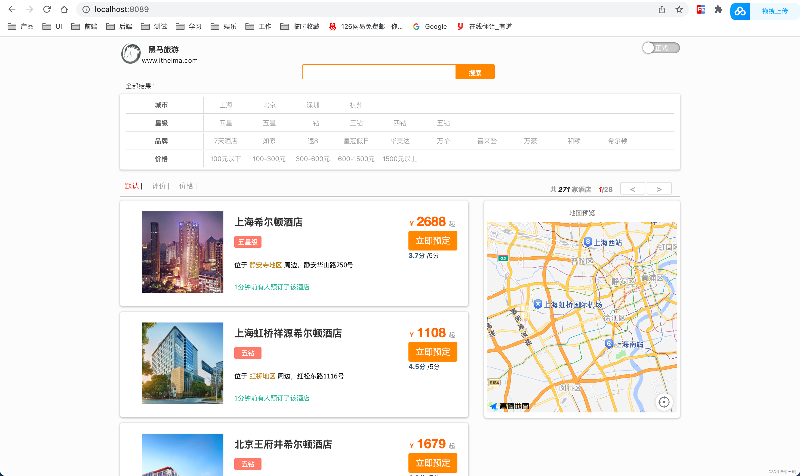
Task: Click the hotel search input field
Action: (379, 72)
